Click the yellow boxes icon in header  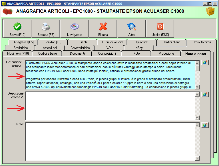pyautogui.click(x=210, y=11)
